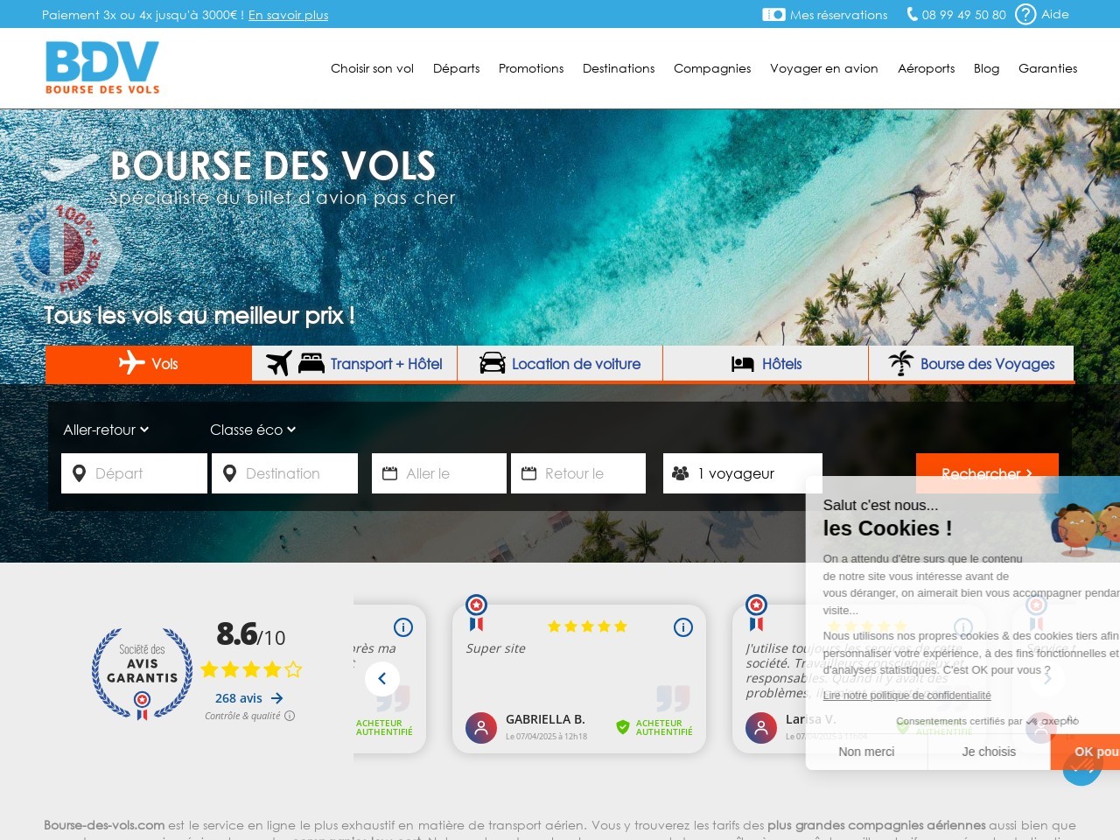The width and height of the screenshot is (1120, 840).
Task: Click the travelers group icon
Action: coord(680,473)
